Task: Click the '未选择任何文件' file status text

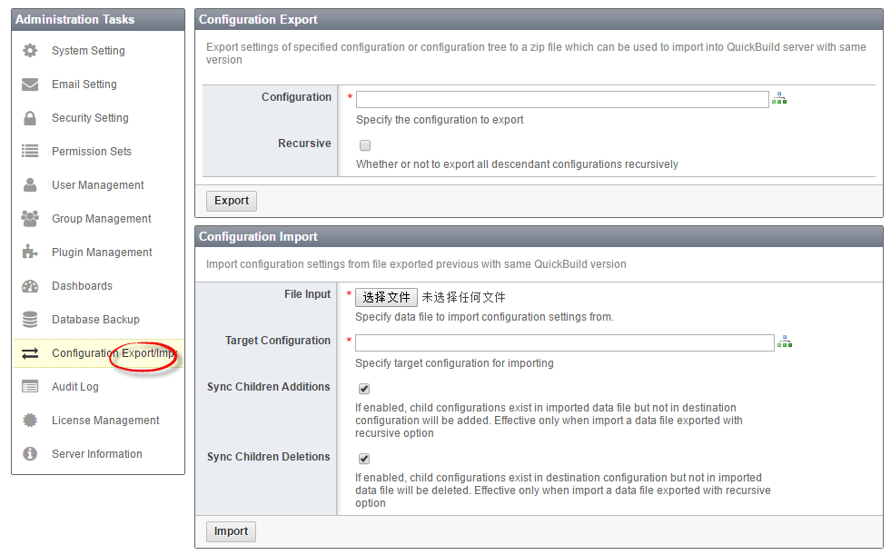Action: pos(463,297)
